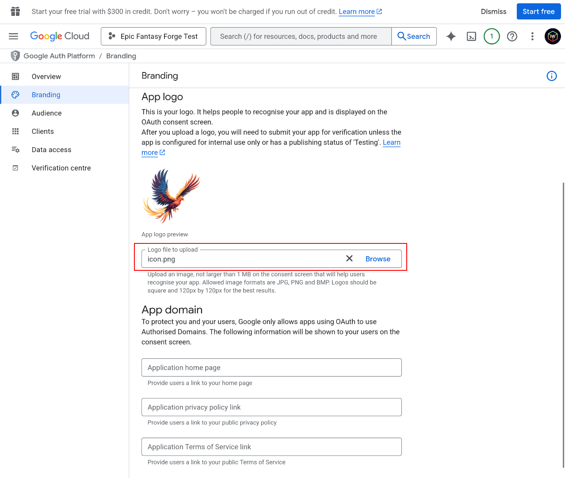Click the Application home page field
Viewport: 565px width, 478px height.
tap(271, 367)
